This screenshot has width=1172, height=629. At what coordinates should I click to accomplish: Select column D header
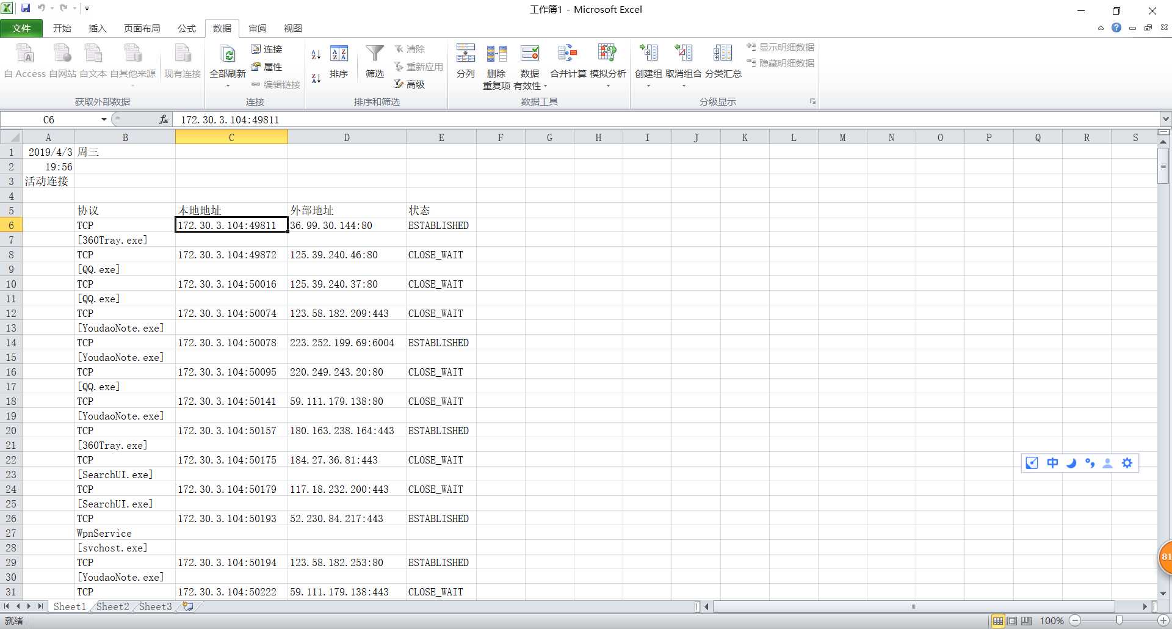(347, 137)
